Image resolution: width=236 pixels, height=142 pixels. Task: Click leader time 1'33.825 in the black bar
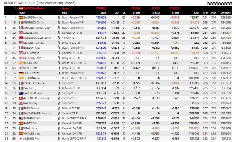pyautogui.click(x=101, y=8)
